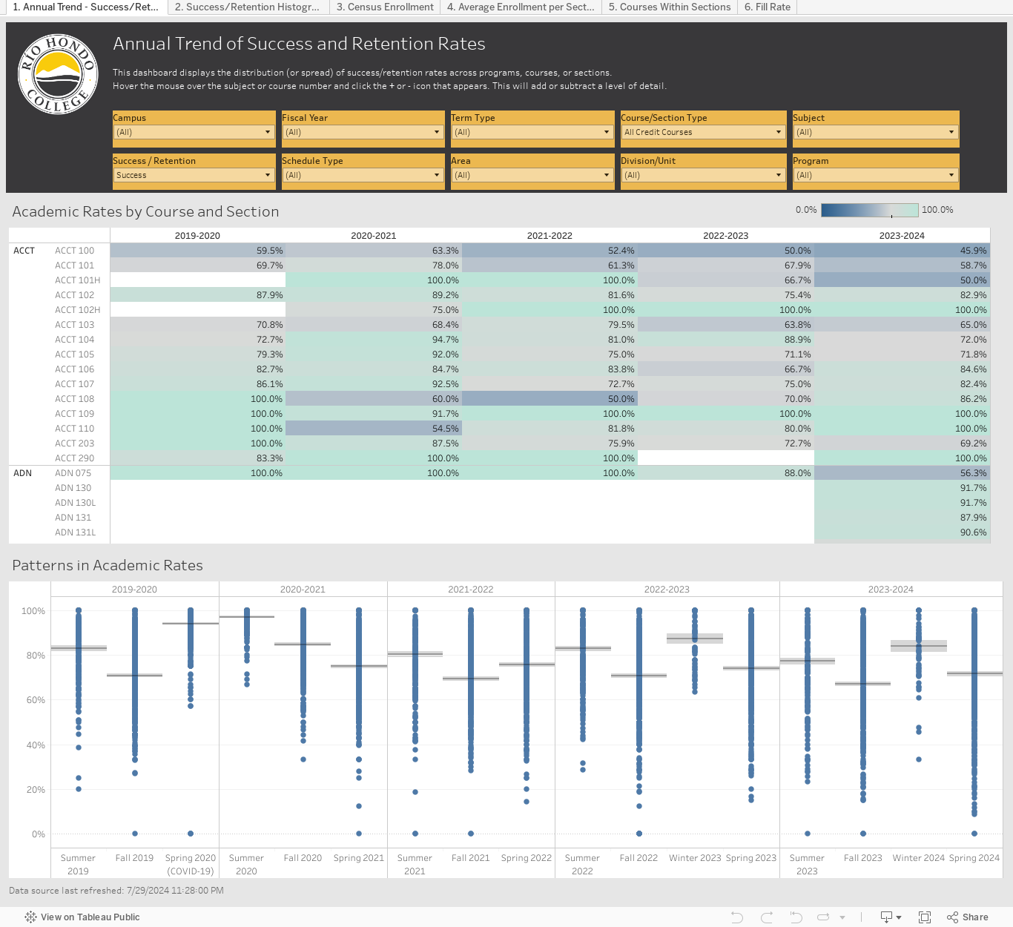
Task: Select ADN 075 cell showing 56.3%
Action: [x=902, y=473]
